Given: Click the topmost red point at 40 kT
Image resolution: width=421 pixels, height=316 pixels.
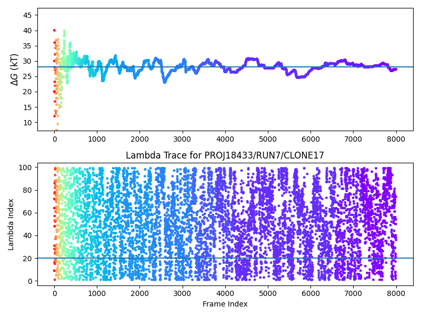Looking at the screenshot, I should click(x=54, y=31).
